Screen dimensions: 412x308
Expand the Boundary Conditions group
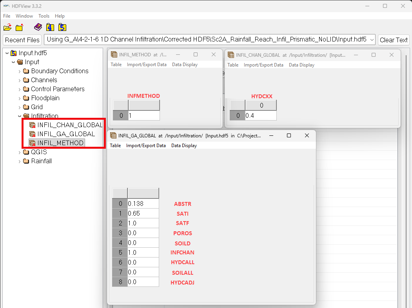(x=20, y=71)
